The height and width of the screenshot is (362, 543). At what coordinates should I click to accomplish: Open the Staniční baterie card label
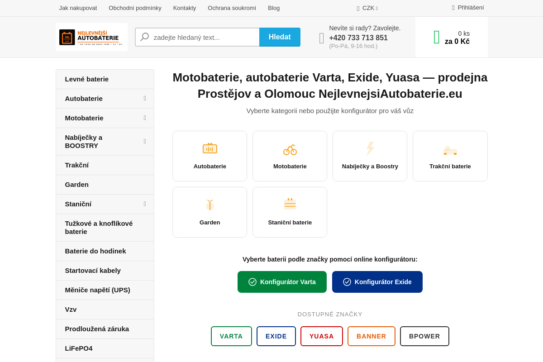point(290,223)
